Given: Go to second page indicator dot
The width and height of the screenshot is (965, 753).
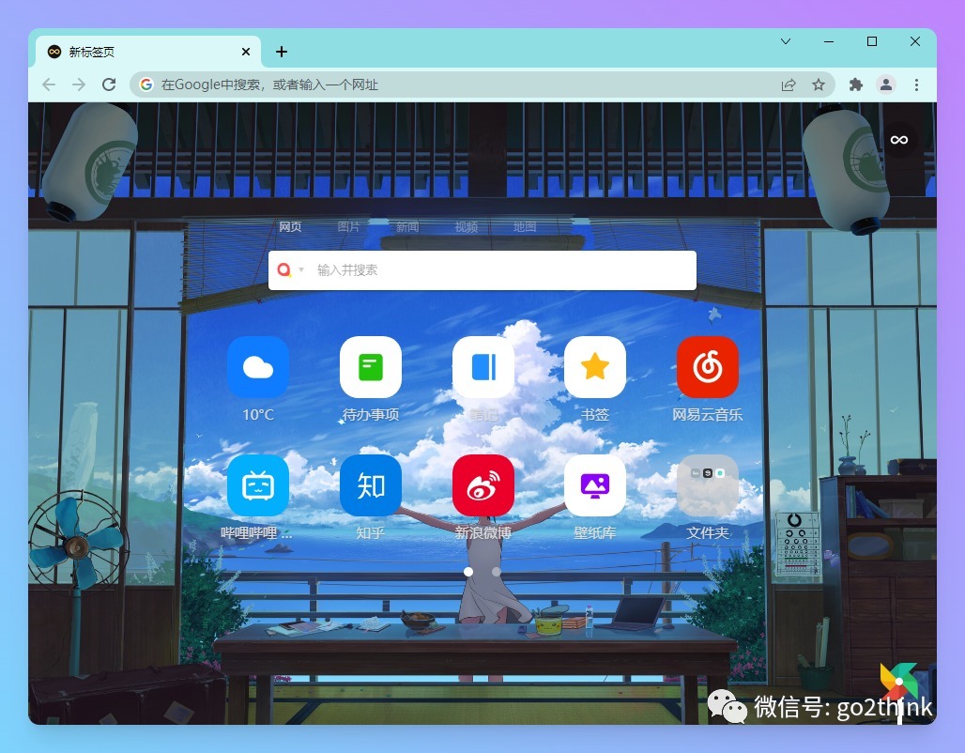Looking at the screenshot, I should tap(496, 572).
